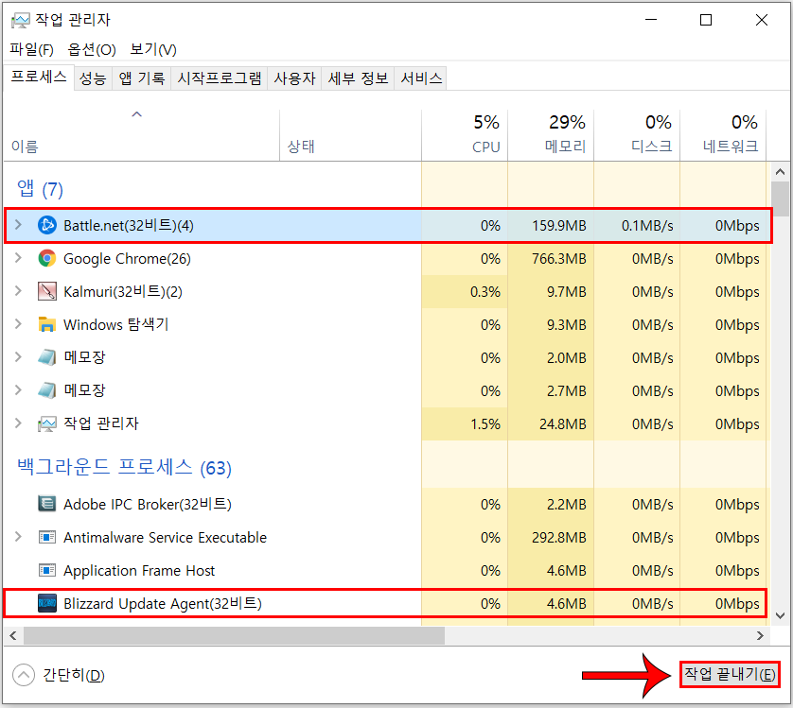The height and width of the screenshot is (708, 793).
Task: Click the icon of the 2.0MB 메모장
Action: point(47,357)
